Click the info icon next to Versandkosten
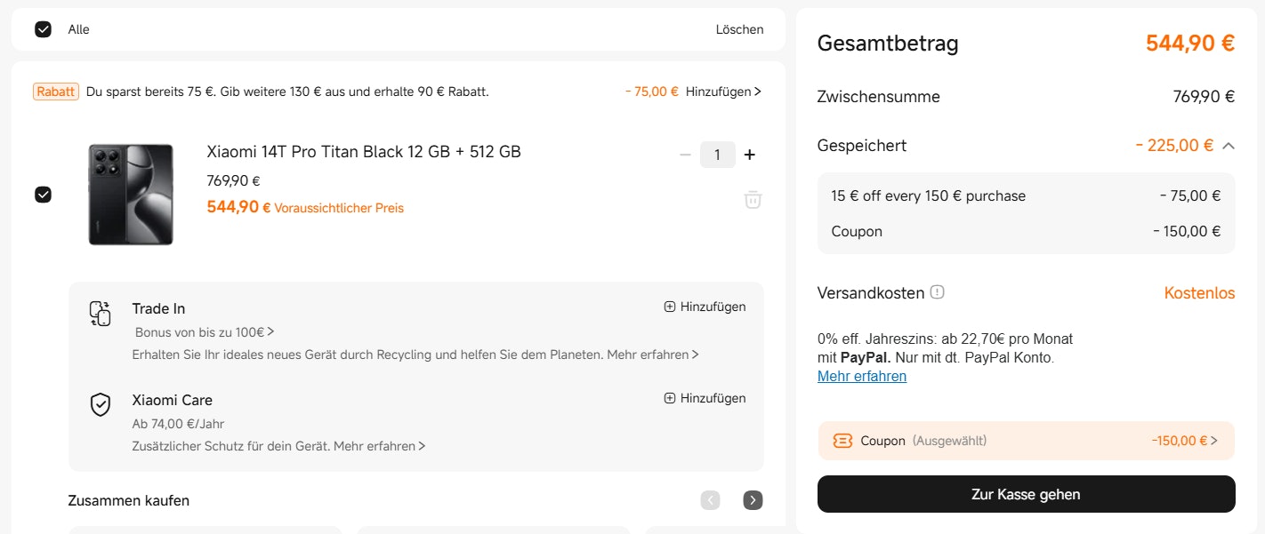 [x=939, y=291]
